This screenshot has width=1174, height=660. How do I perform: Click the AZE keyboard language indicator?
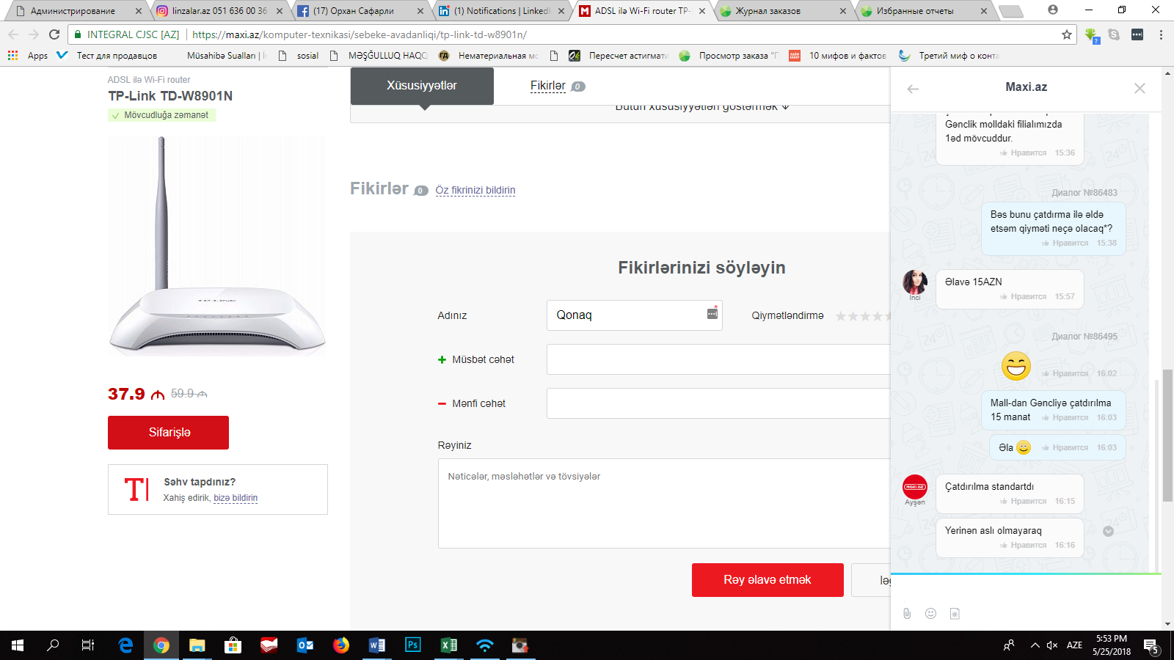click(1074, 645)
